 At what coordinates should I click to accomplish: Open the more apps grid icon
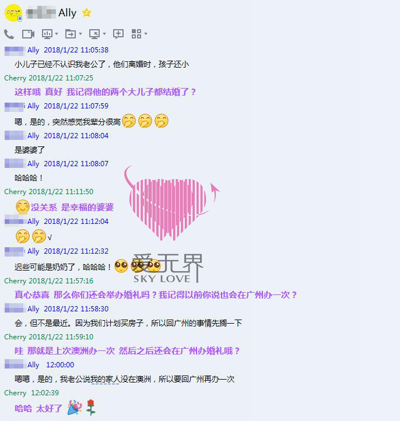click(136, 34)
